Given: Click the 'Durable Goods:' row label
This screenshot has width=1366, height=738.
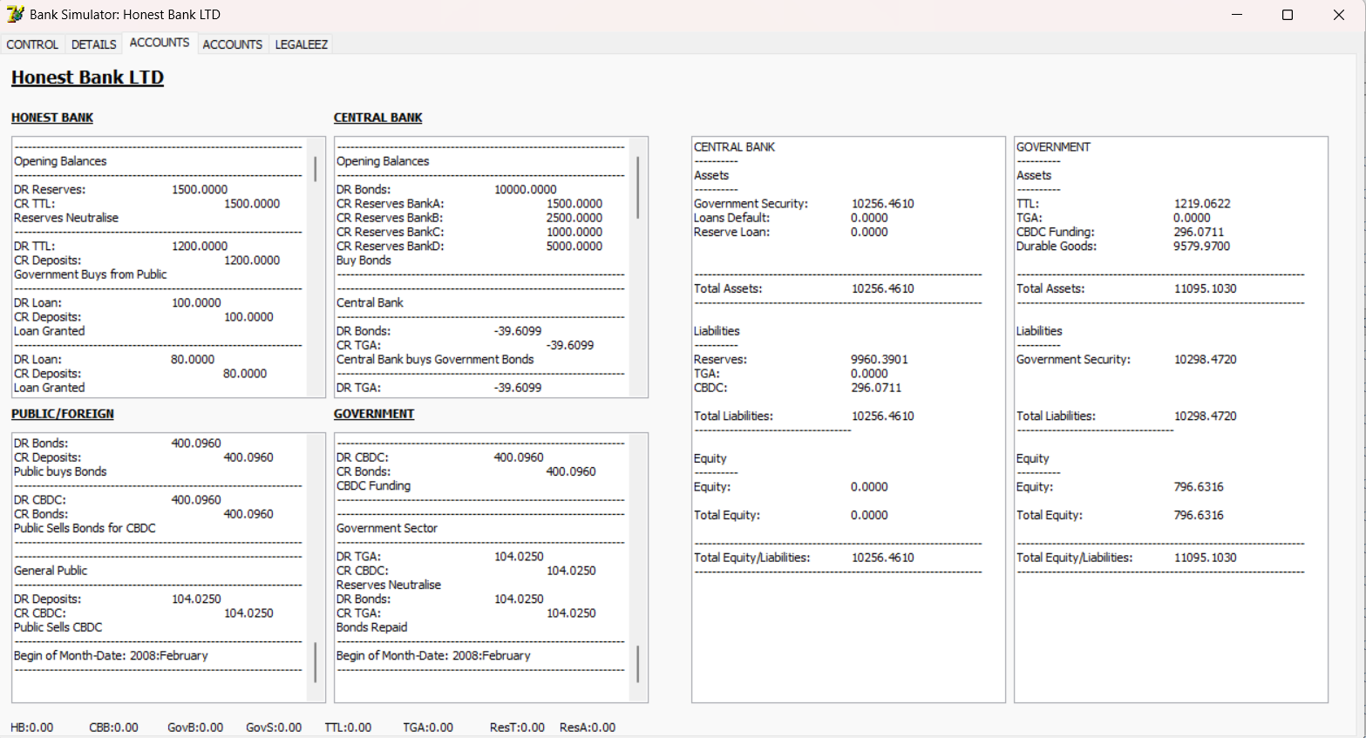Looking at the screenshot, I should click(1057, 246).
